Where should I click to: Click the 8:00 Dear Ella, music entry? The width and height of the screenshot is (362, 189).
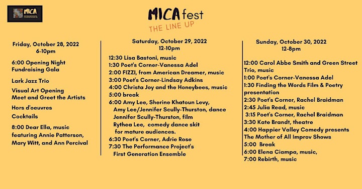pyautogui.click(x=40, y=127)
